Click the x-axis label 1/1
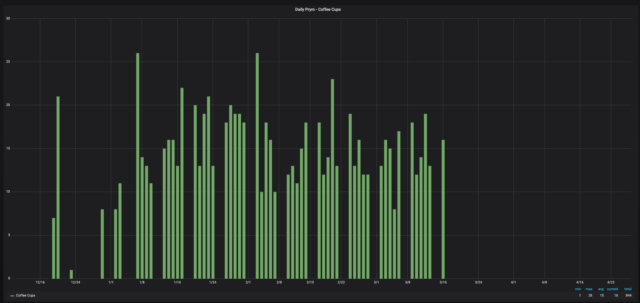The width and height of the screenshot is (640, 303). [x=111, y=282]
